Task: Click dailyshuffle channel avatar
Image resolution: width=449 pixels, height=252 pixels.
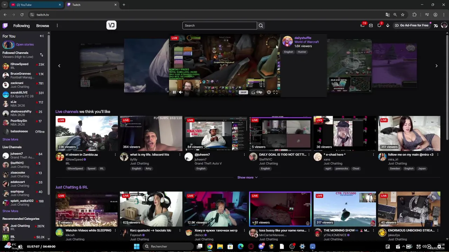Action: [x=287, y=41]
